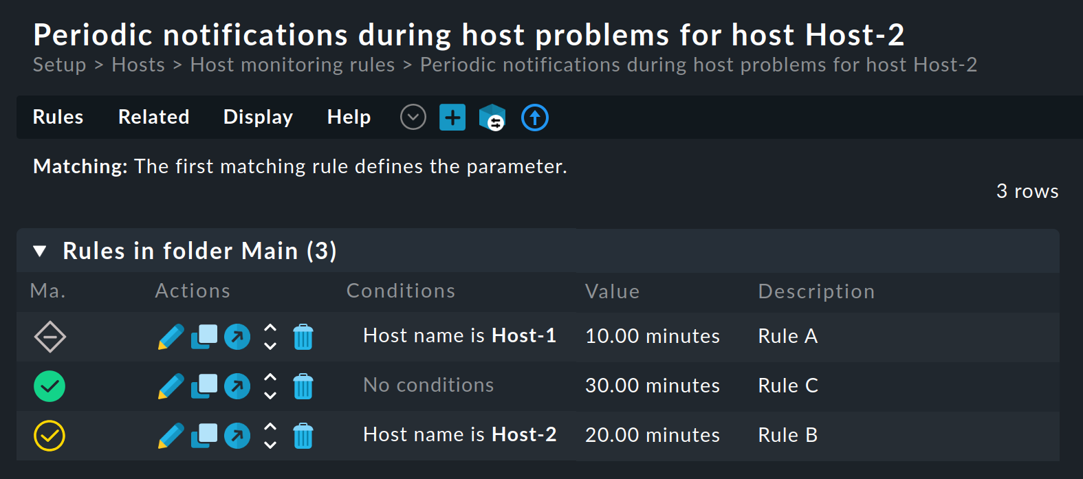Open the Rules menu
Viewport: 1083px width, 479px height.
pyautogui.click(x=57, y=117)
